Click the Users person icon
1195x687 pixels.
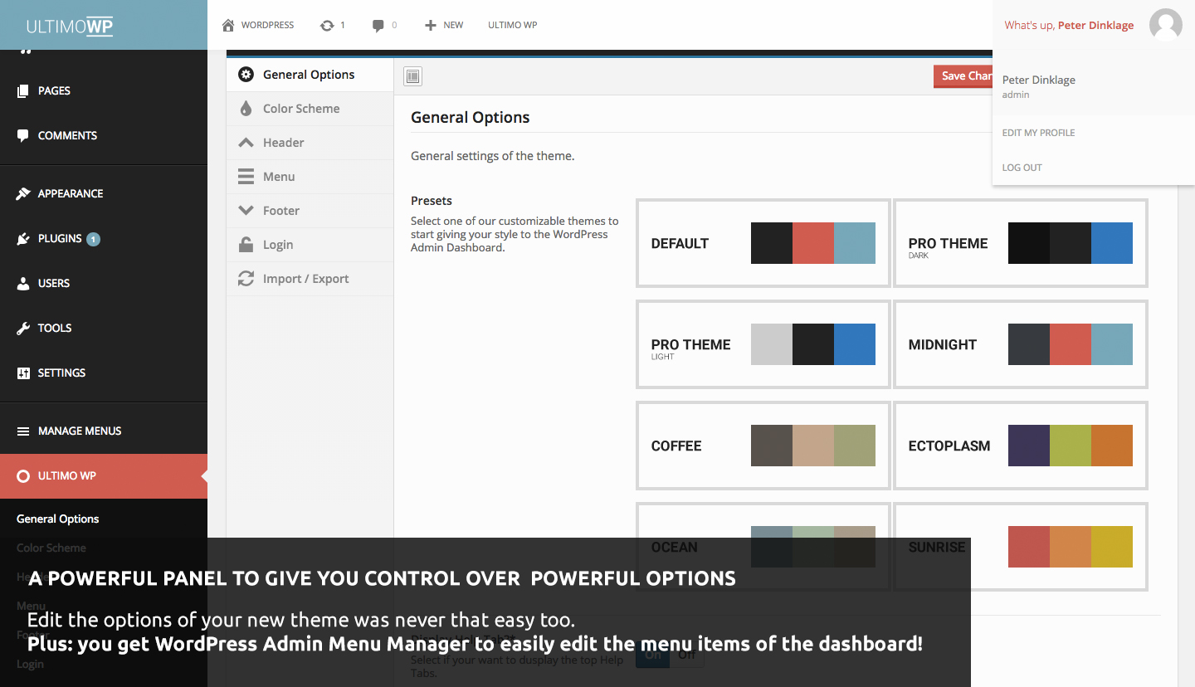pos(23,284)
